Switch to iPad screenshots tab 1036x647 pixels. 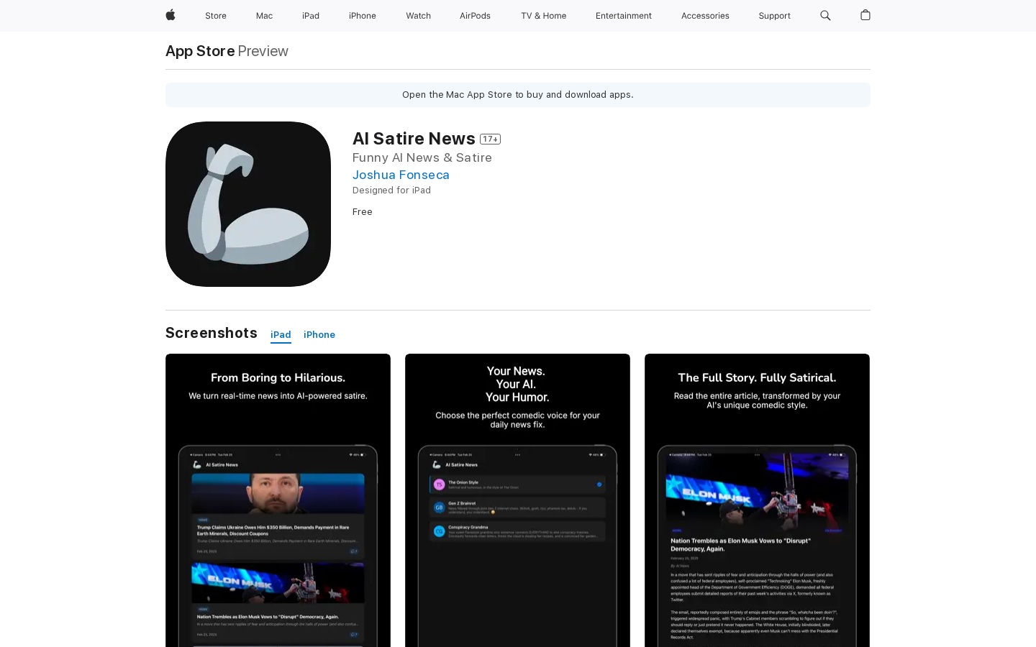pyautogui.click(x=281, y=335)
